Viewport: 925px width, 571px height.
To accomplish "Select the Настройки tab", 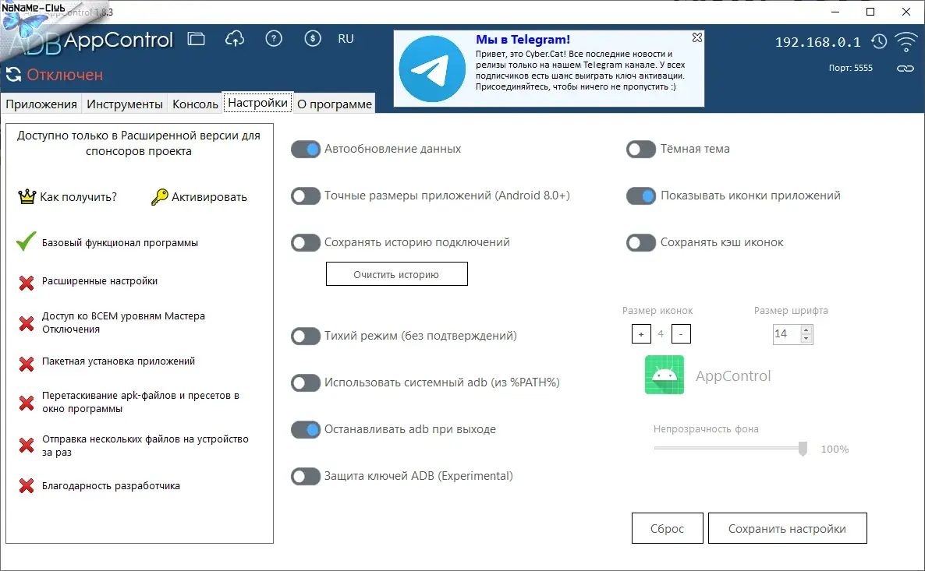I will click(258, 103).
